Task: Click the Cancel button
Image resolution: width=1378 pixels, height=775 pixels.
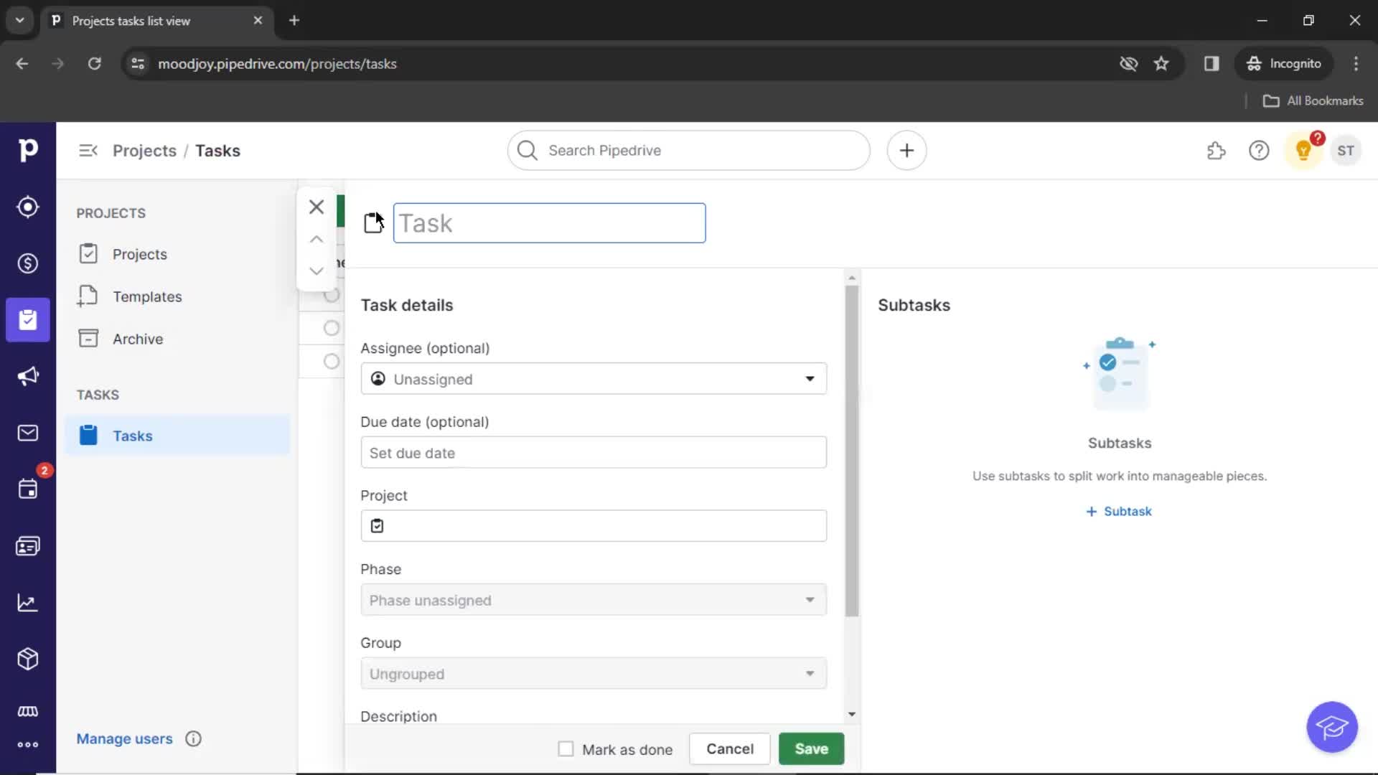Action: click(x=730, y=748)
